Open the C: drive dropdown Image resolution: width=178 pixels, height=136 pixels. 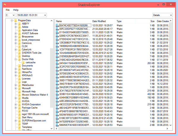point(10,15)
